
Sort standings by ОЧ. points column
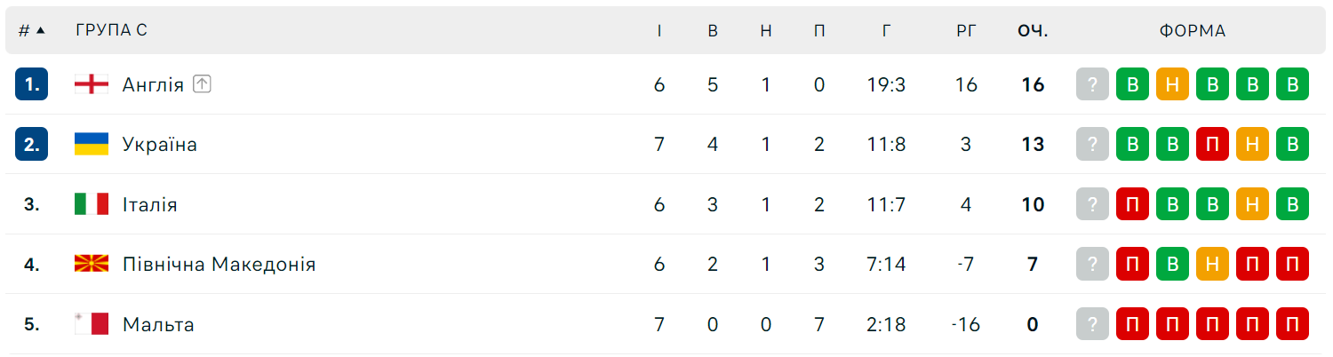point(1033,30)
